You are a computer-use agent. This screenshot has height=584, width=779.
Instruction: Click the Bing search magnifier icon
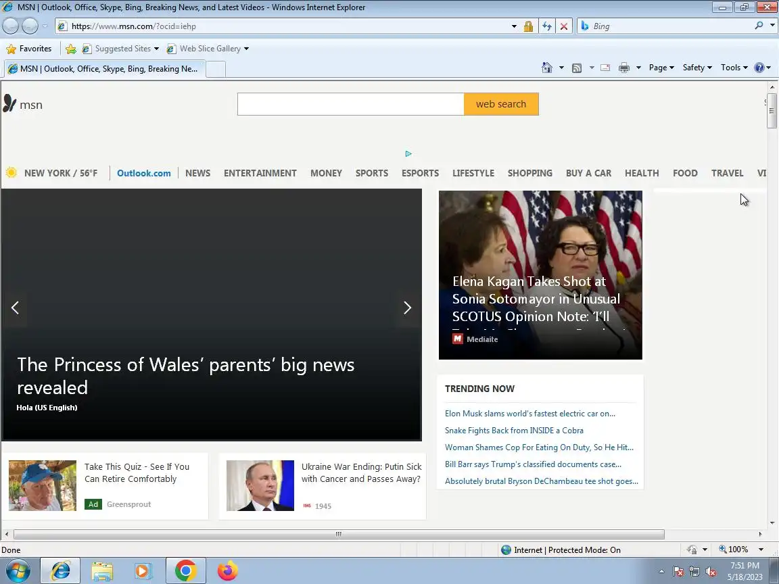[x=759, y=26]
